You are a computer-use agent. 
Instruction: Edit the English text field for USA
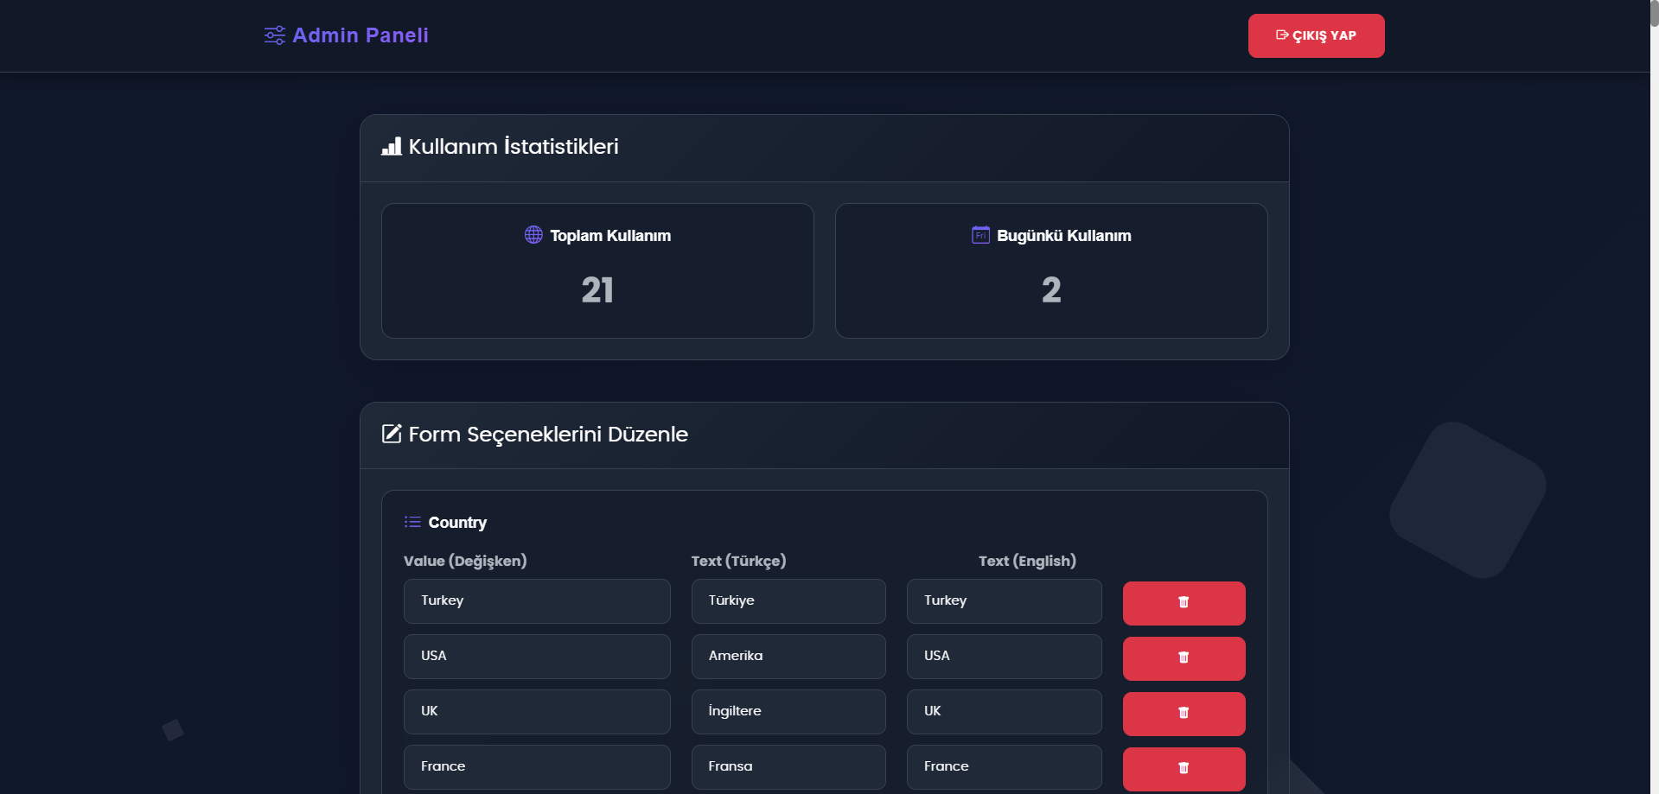pyautogui.click(x=1004, y=657)
